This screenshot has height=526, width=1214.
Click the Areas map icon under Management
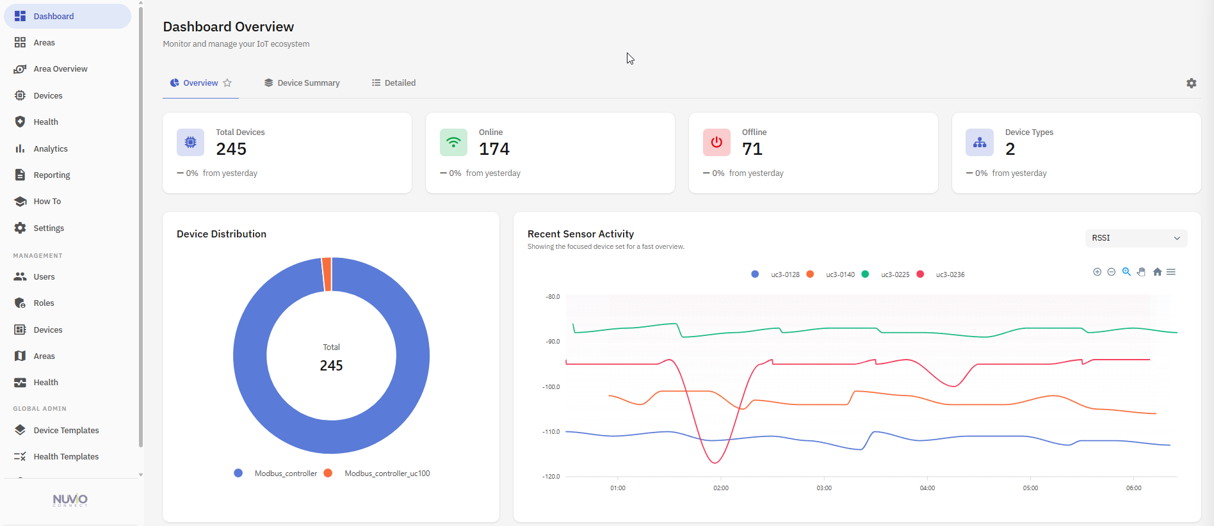(x=20, y=356)
